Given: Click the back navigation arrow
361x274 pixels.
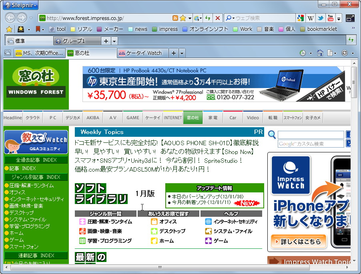Looking at the screenshot, I should coord(10,18).
